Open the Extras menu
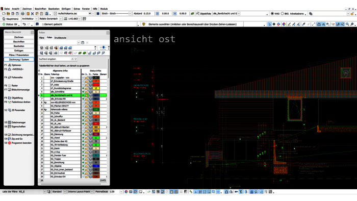This screenshot has width=357, height=201. click(x=76, y=9)
